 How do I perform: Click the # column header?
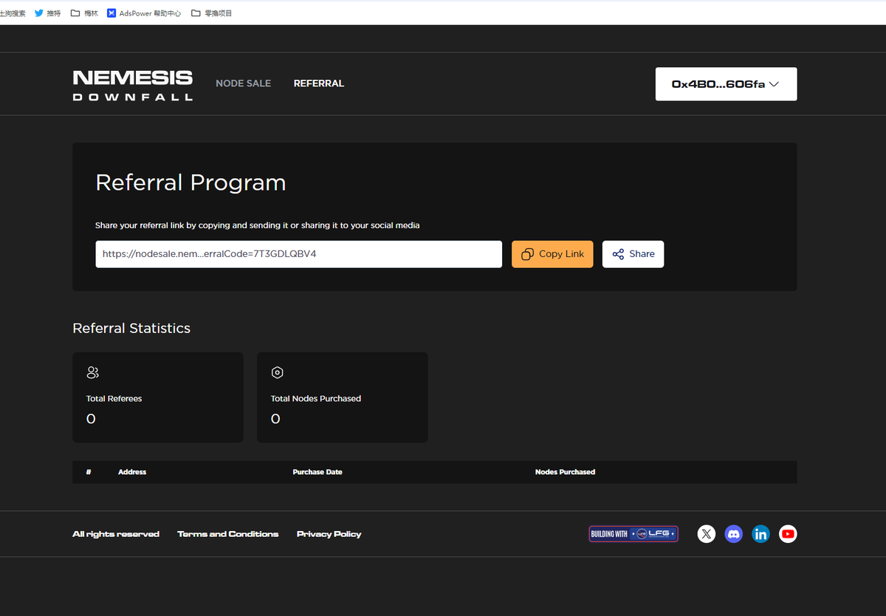click(89, 472)
